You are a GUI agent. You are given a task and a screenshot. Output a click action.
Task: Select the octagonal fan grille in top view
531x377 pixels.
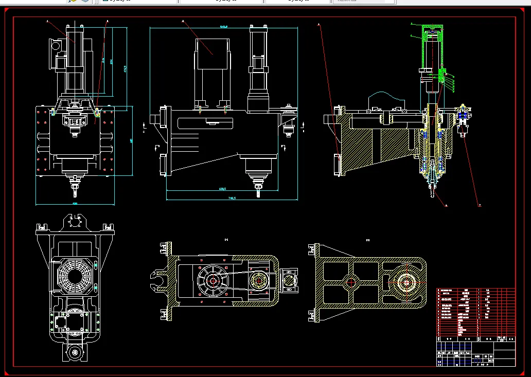pos(75,276)
